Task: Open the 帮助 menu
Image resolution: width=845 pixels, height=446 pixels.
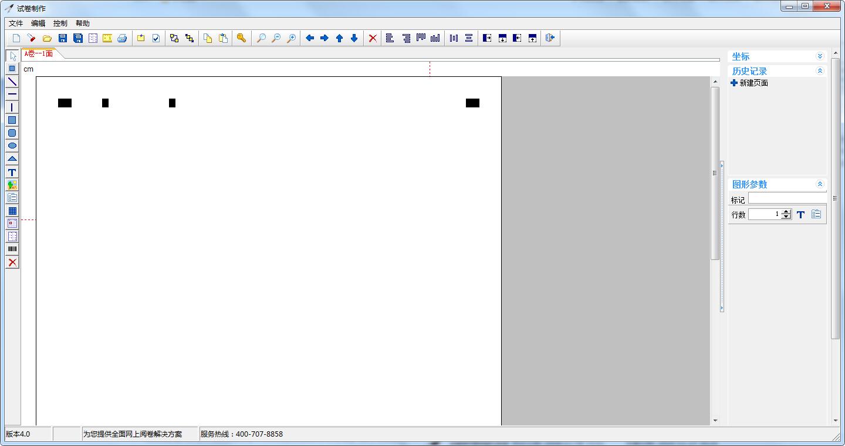Action: point(83,23)
